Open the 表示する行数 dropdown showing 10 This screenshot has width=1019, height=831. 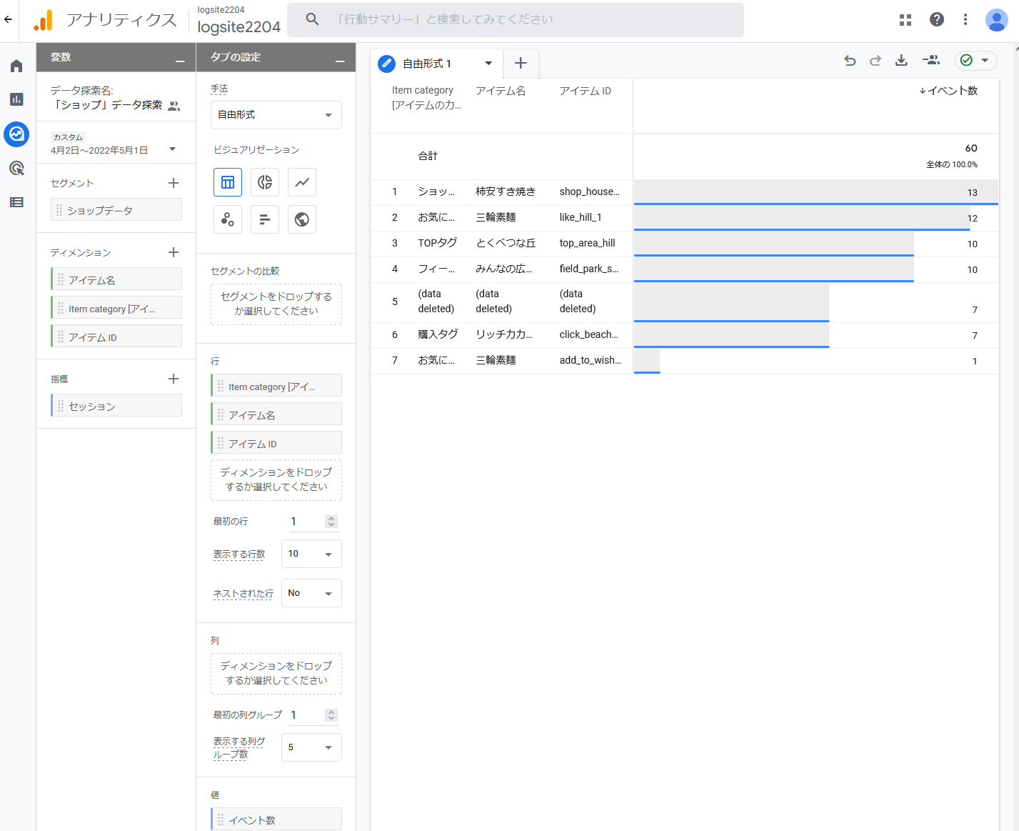coord(311,554)
